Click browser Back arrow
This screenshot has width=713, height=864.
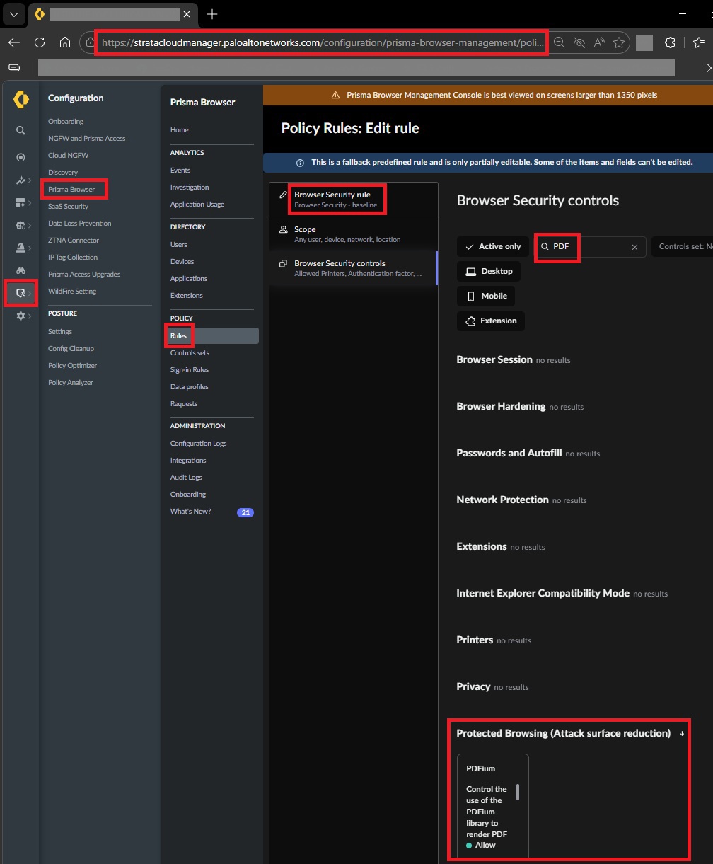14,42
